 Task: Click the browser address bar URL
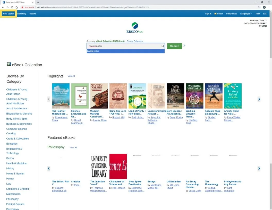click(92, 7)
